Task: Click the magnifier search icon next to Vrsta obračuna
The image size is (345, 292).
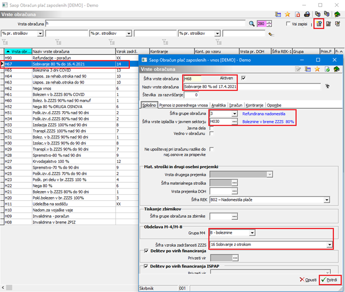Action: (252, 24)
